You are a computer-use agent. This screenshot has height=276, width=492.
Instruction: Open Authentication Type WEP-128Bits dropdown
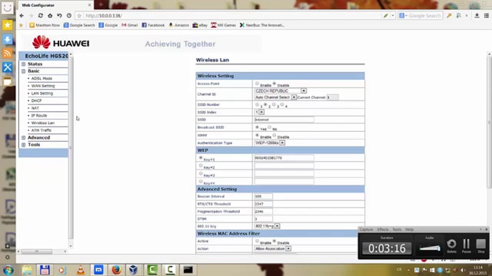point(270,143)
